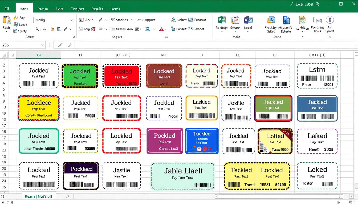This screenshot has width=358, height=204.
Task: Click the Naportfo Eterle spreadsheet icon
Action: (x=286, y=20)
